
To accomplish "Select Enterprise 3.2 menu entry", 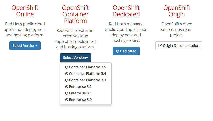I will point(86,87).
